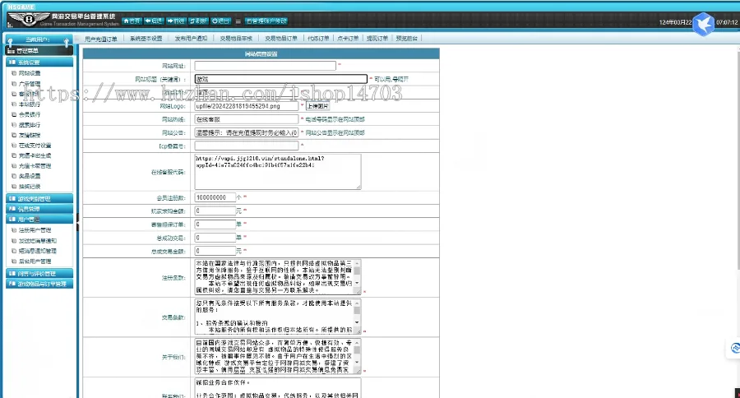Click the 首页 home button in header
The width and height of the screenshot is (740, 398).
click(x=131, y=21)
